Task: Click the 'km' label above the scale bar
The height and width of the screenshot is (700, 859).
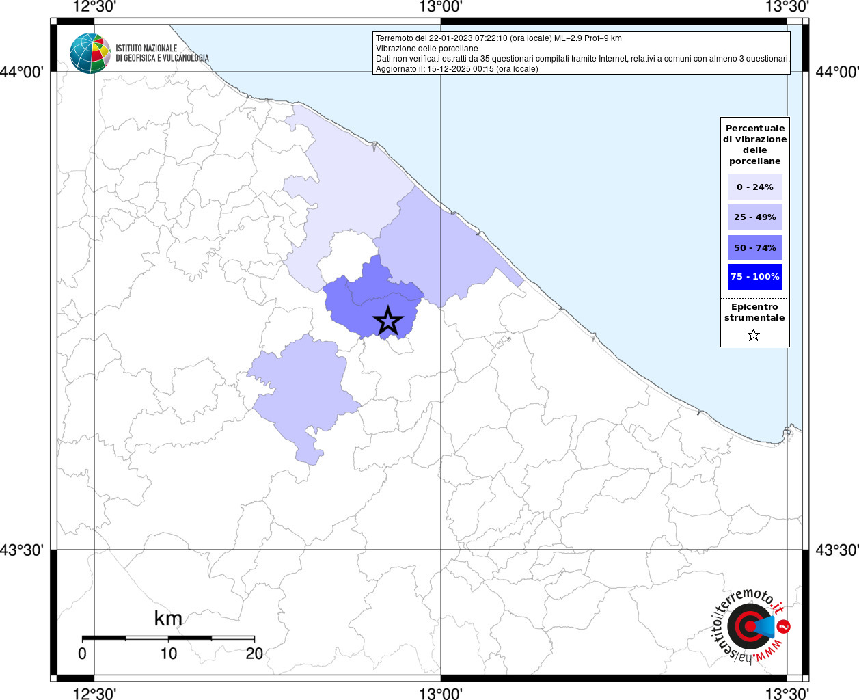Action: 168,619
